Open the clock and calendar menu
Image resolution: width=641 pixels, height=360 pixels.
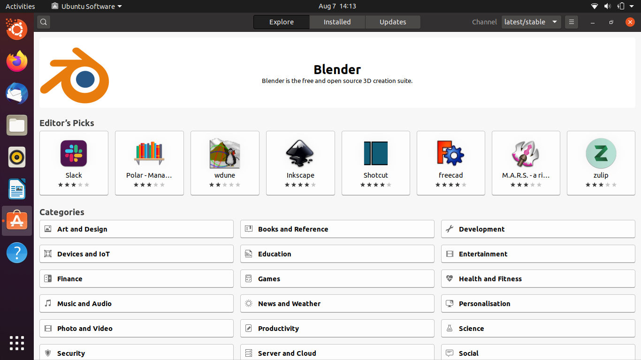pos(337,6)
